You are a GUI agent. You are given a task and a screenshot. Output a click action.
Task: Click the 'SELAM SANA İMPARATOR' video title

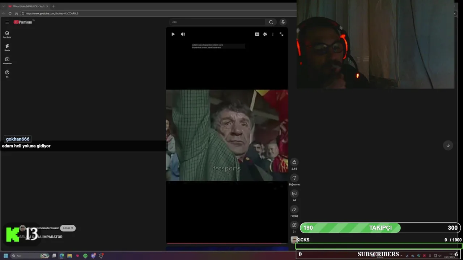[x=41, y=237]
